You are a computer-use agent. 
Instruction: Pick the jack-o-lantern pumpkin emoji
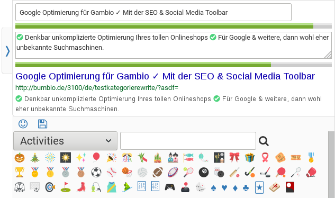click(x=20, y=158)
